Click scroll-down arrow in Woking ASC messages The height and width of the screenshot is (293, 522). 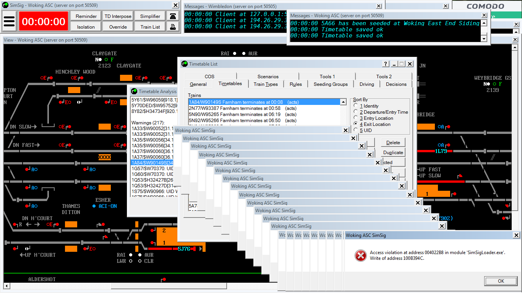coord(484,39)
